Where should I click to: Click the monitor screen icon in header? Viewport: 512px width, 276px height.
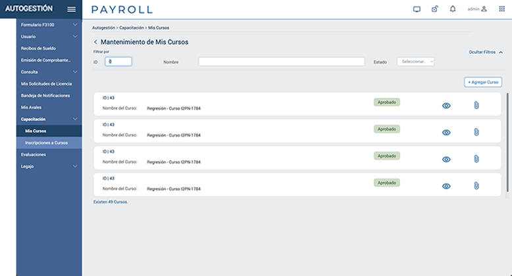click(x=417, y=9)
